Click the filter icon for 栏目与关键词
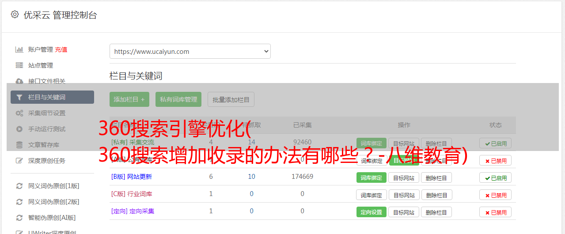565x234 pixels. [x=19, y=97]
